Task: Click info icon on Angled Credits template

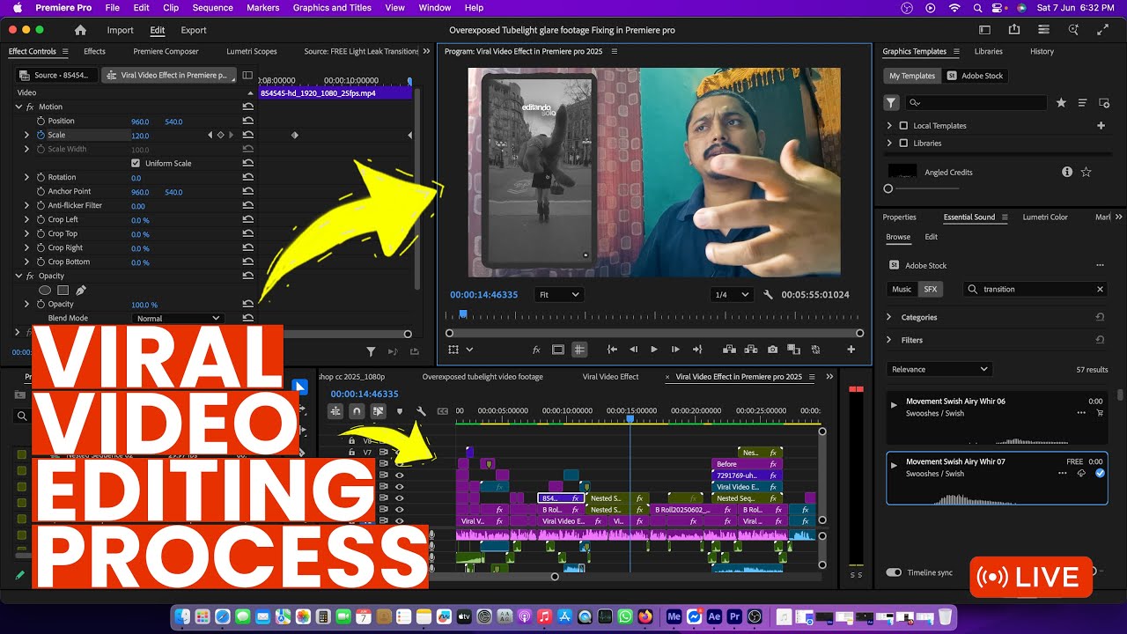Action: click(x=1067, y=173)
